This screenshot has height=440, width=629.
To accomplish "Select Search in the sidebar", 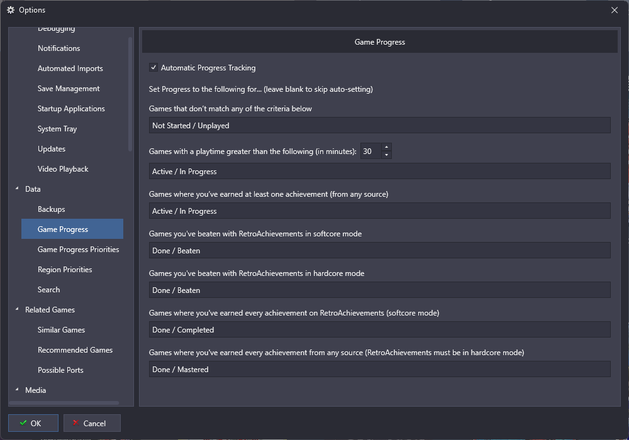I will (x=48, y=290).
